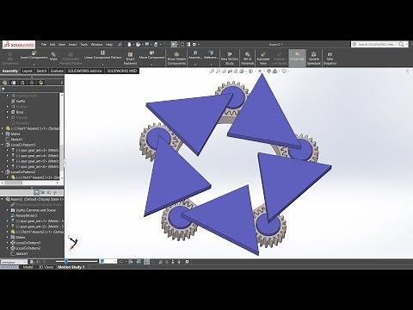Click the Options gear icon

click(x=194, y=45)
